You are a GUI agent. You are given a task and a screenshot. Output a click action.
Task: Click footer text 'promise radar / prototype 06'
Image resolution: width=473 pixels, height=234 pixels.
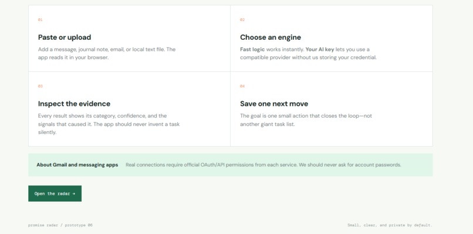(x=60, y=225)
